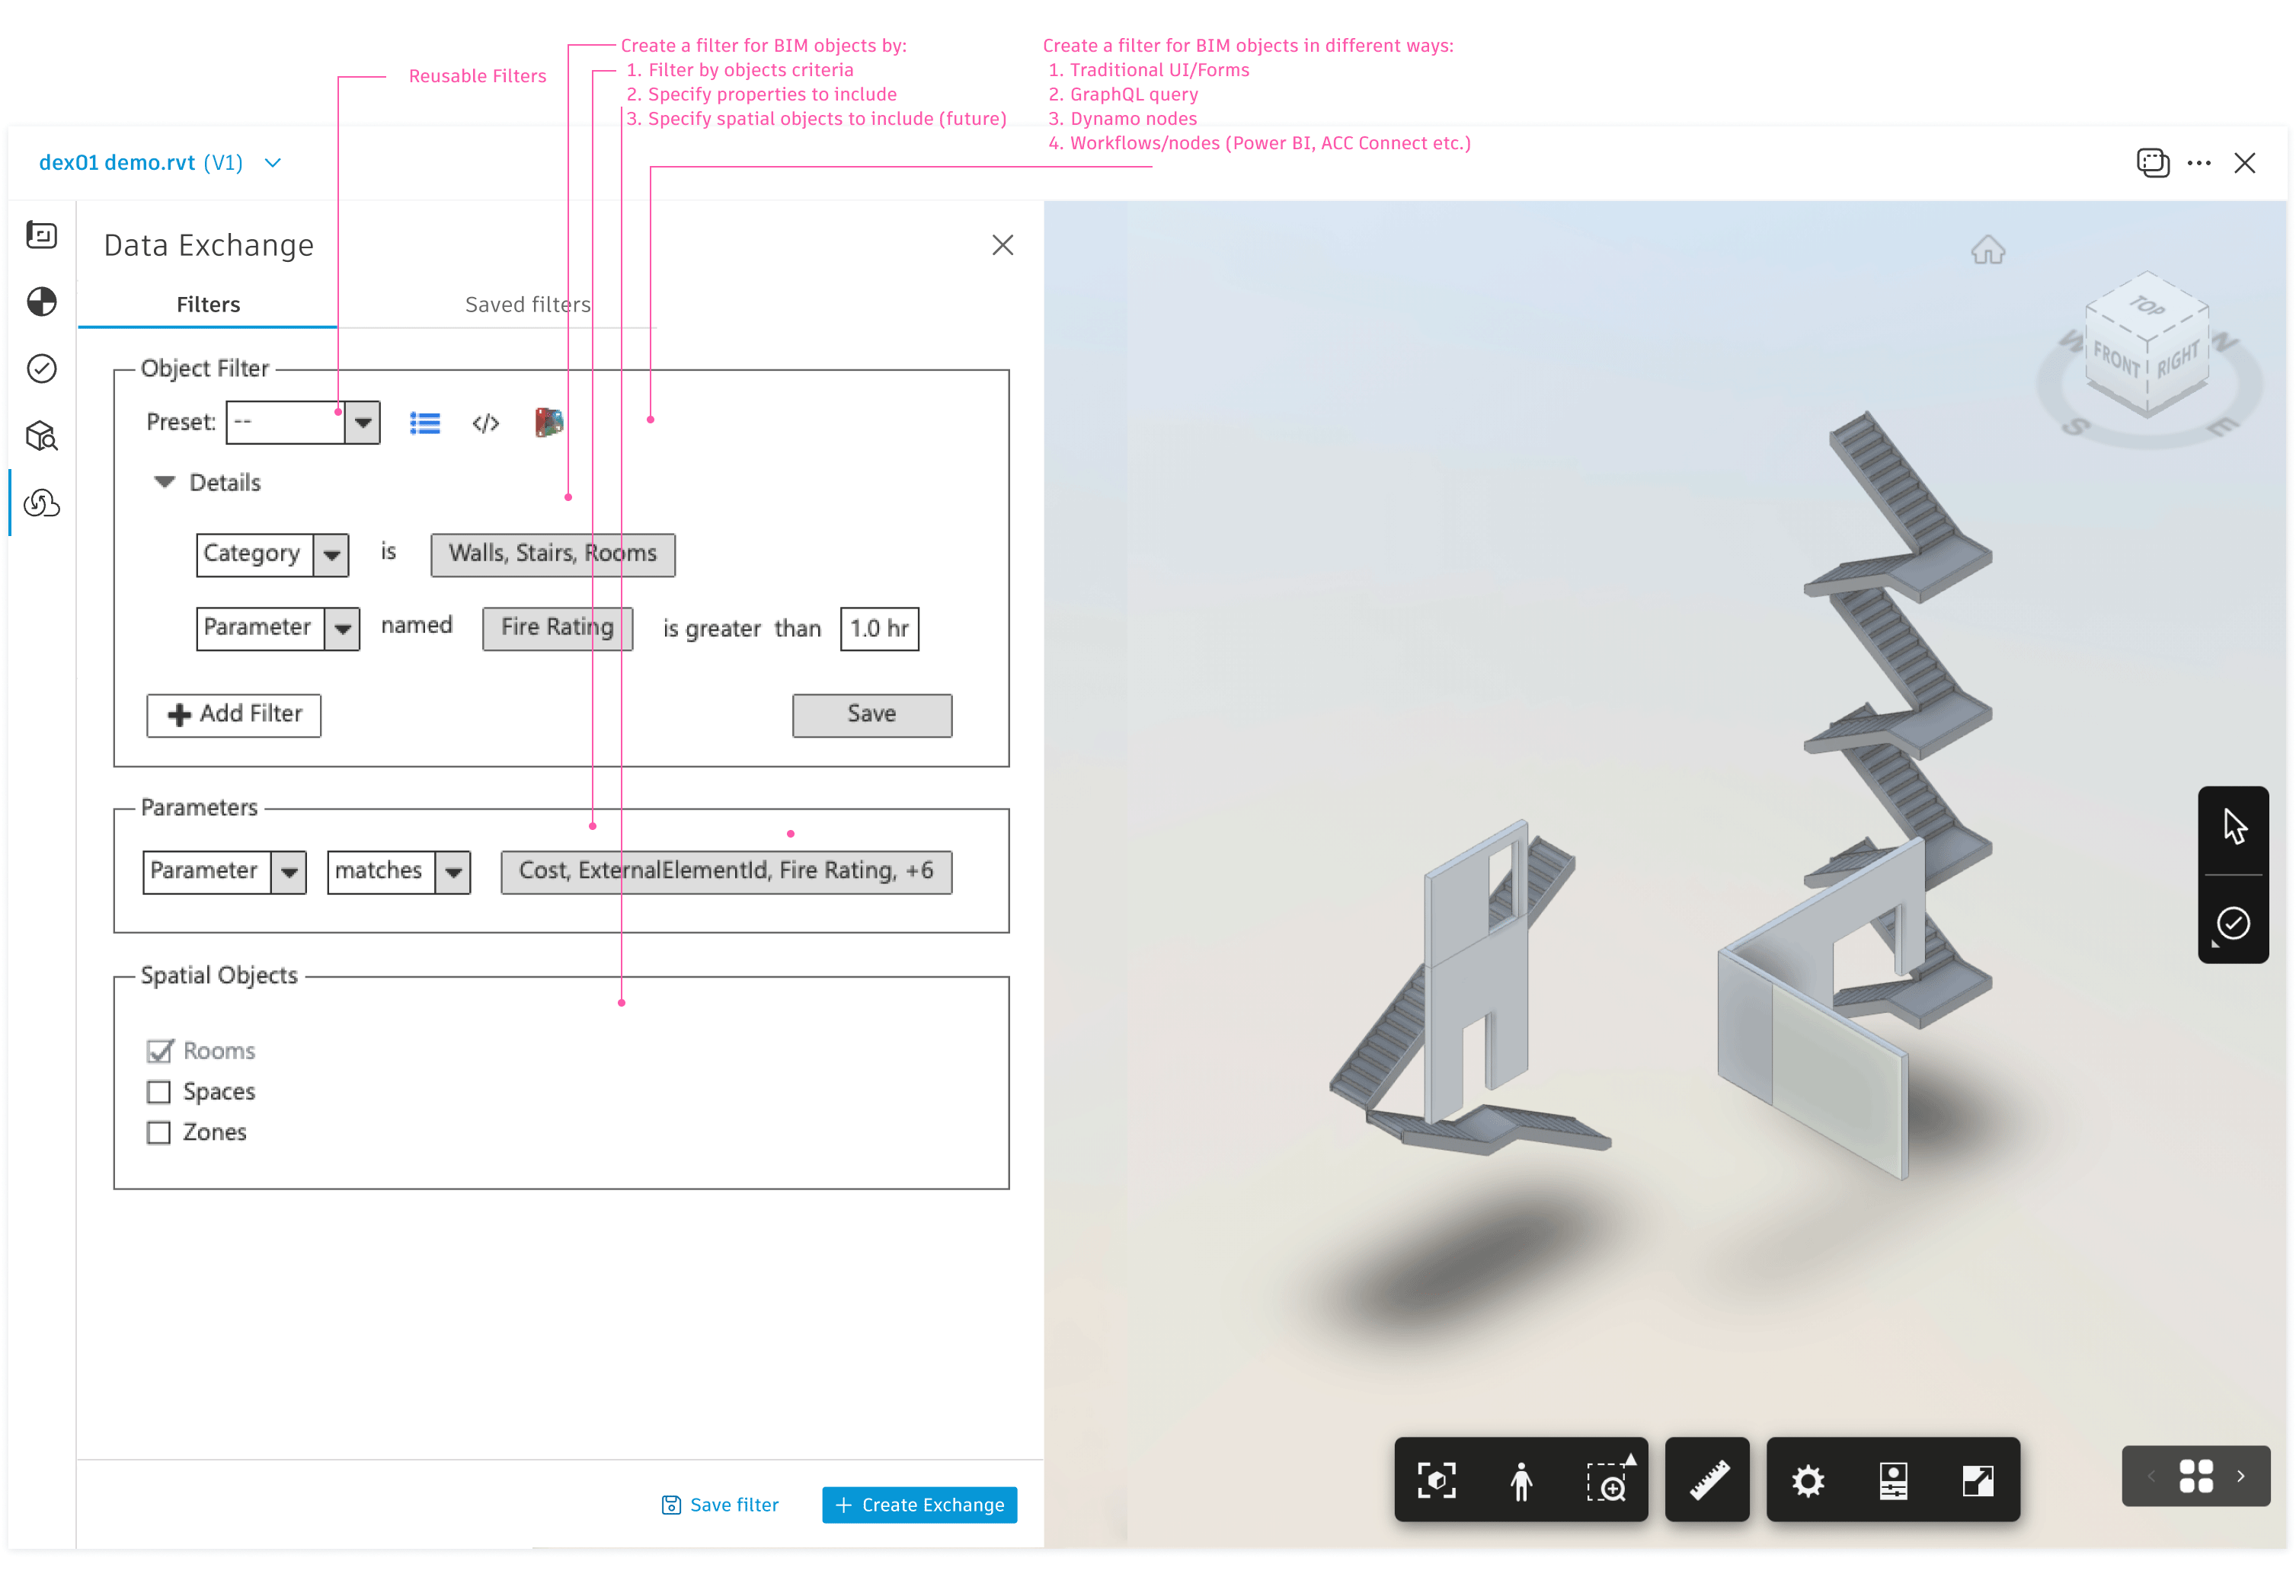Open the Parameter dropdown in Parameters section
The image size is (2296, 1596).
pos(224,871)
